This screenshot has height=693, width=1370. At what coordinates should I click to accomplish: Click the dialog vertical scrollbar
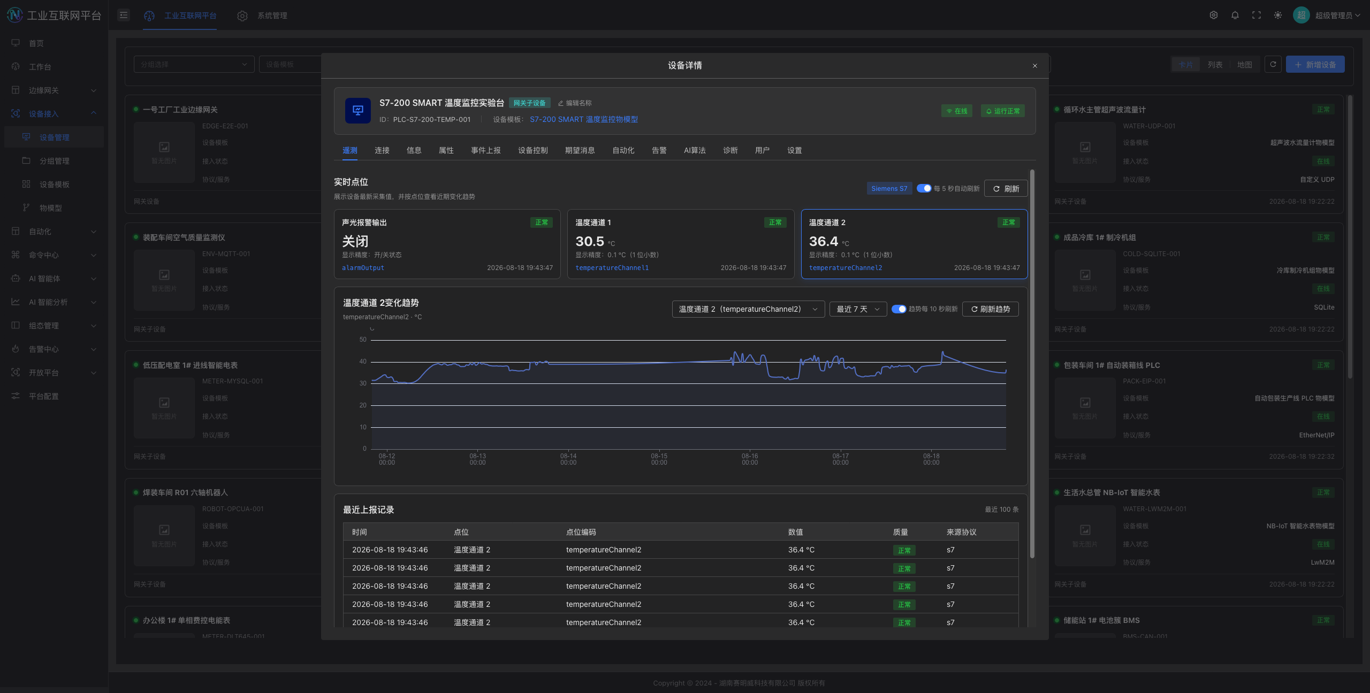click(x=1032, y=364)
